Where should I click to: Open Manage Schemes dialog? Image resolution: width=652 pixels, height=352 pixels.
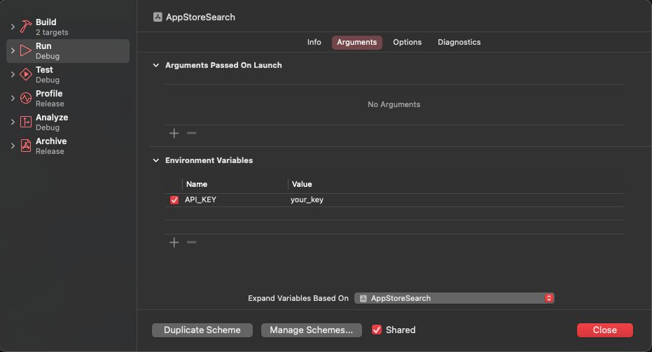[x=311, y=330]
